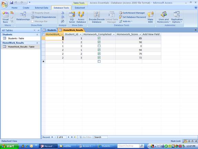Click the bottom Analyze group icon
Screen dimensions: 198x149
[63, 21]
